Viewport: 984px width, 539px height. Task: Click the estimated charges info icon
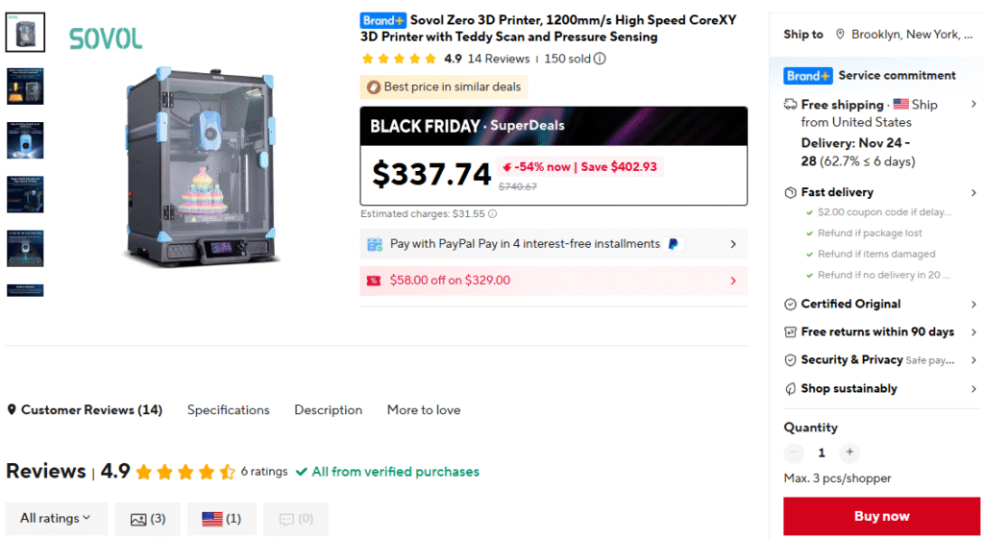[x=493, y=214]
